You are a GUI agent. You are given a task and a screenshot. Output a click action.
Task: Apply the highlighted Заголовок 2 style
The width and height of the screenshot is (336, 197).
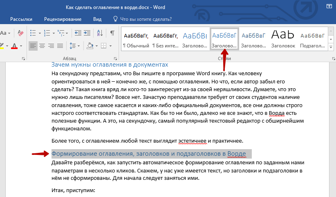click(x=224, y=39)
